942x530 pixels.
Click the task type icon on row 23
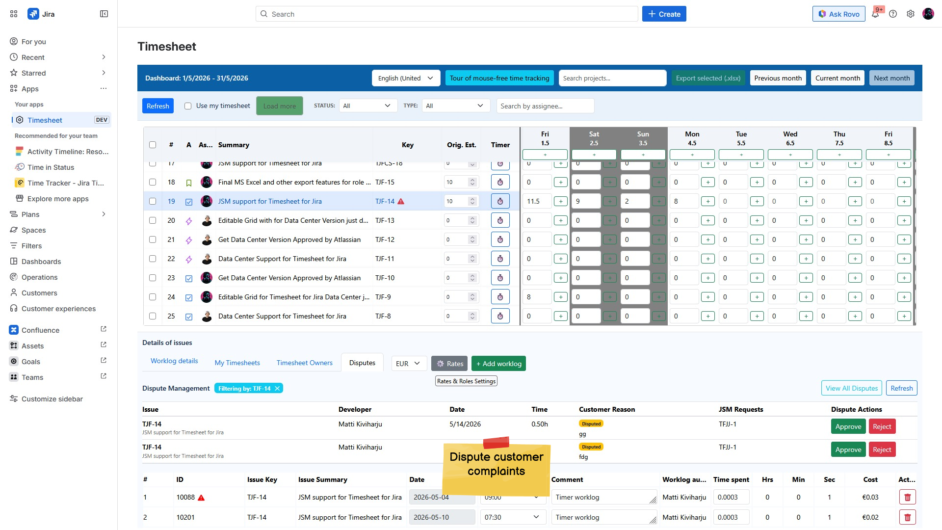click(189, 278)
